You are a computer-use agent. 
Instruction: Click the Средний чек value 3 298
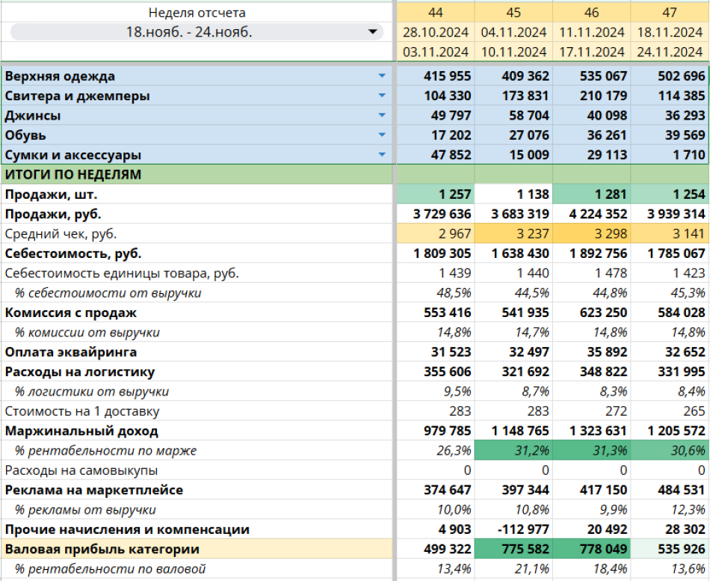[592, 233]
